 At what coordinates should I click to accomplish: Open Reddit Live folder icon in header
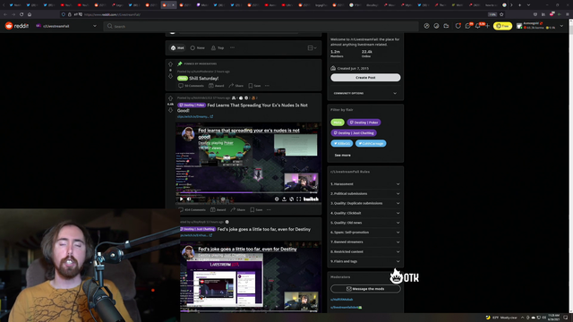[446, 26]
